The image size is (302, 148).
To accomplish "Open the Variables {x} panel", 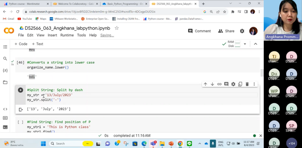I will tap(5, 71).
